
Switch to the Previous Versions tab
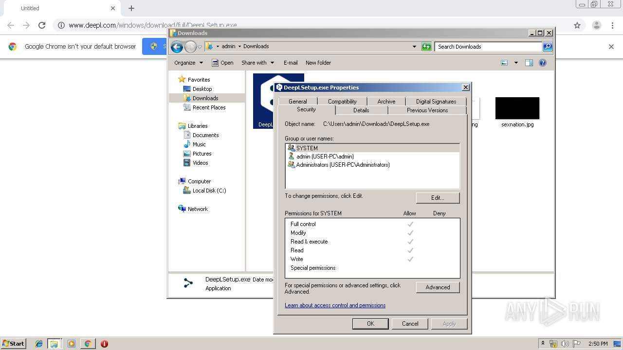[427, 110]
